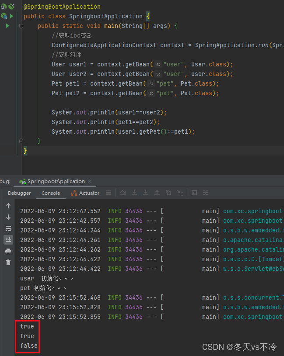Click closing brace of the class
The width and height of the screenshot is (284, 356).
pyautogui.click(x=25, y=151)
